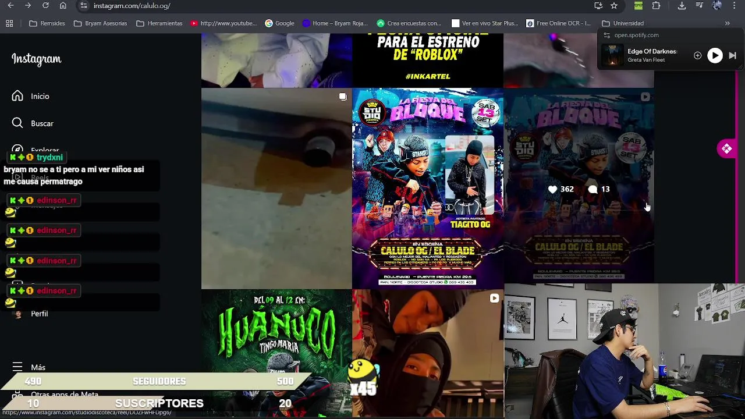Screen dimensions: 745x419
Task: Open the Home – Bryam Roja bookmark
Action: [335, 23]
